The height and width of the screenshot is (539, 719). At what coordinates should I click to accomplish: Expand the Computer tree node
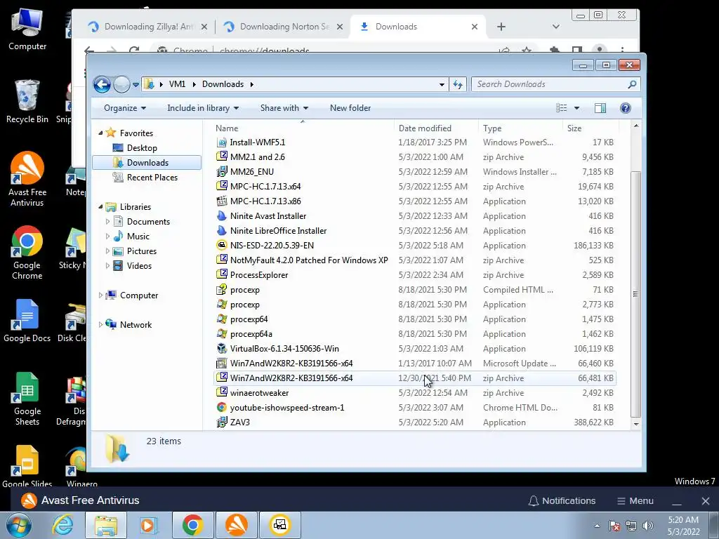pos(100,295)
